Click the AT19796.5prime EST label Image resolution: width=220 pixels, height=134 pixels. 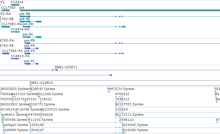click(x=28, y=110)
